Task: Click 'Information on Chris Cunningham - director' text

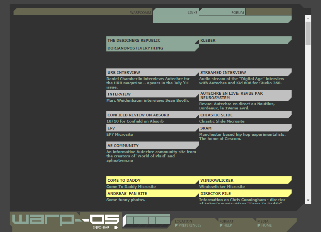Action: 242,200
